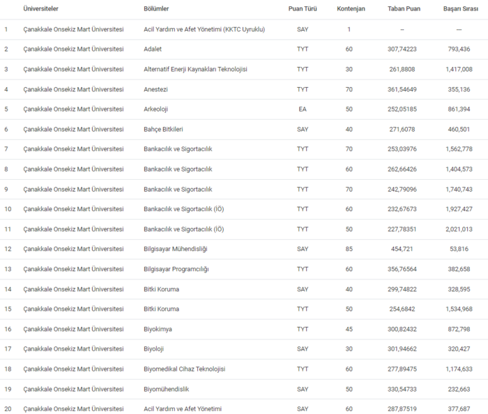Click the Anestezi department row

155,89
